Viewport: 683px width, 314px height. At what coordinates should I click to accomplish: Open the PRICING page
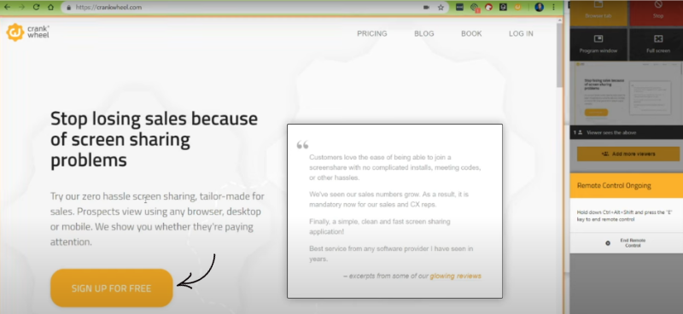(372, 33)
